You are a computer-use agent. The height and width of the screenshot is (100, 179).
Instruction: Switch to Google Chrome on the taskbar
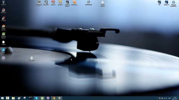tap(54, 98)
